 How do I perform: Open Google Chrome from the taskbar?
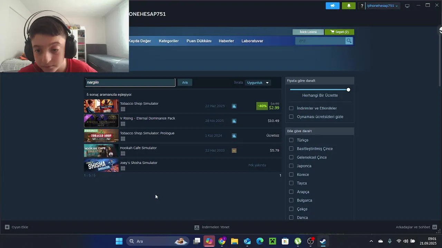[222, 241]
